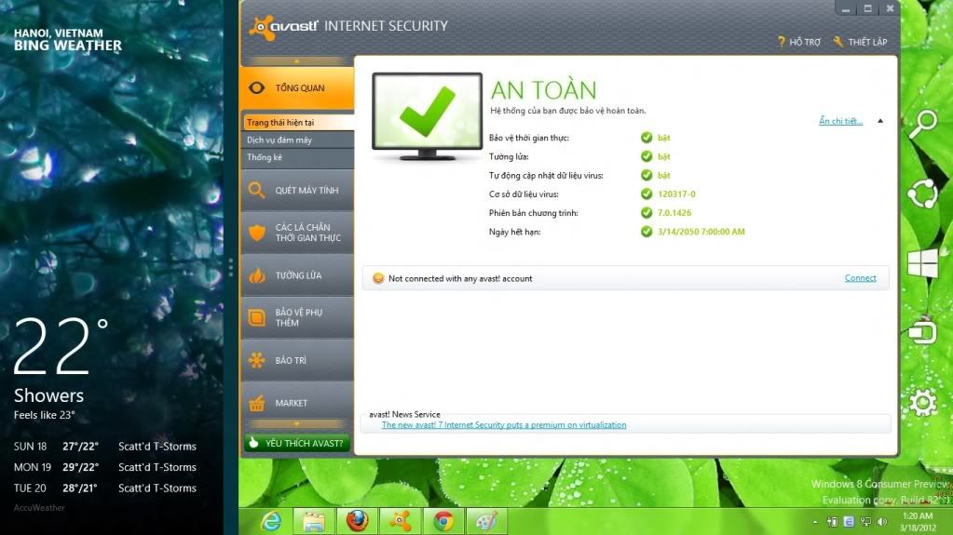Open the Search charm

coord(922,125)
